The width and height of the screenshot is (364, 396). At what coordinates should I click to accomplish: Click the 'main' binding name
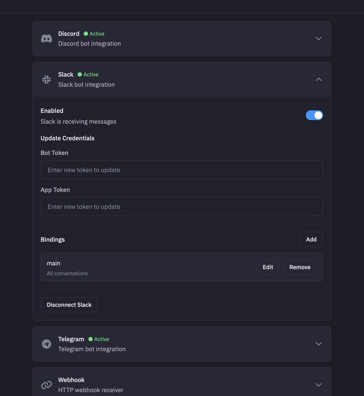53,263
